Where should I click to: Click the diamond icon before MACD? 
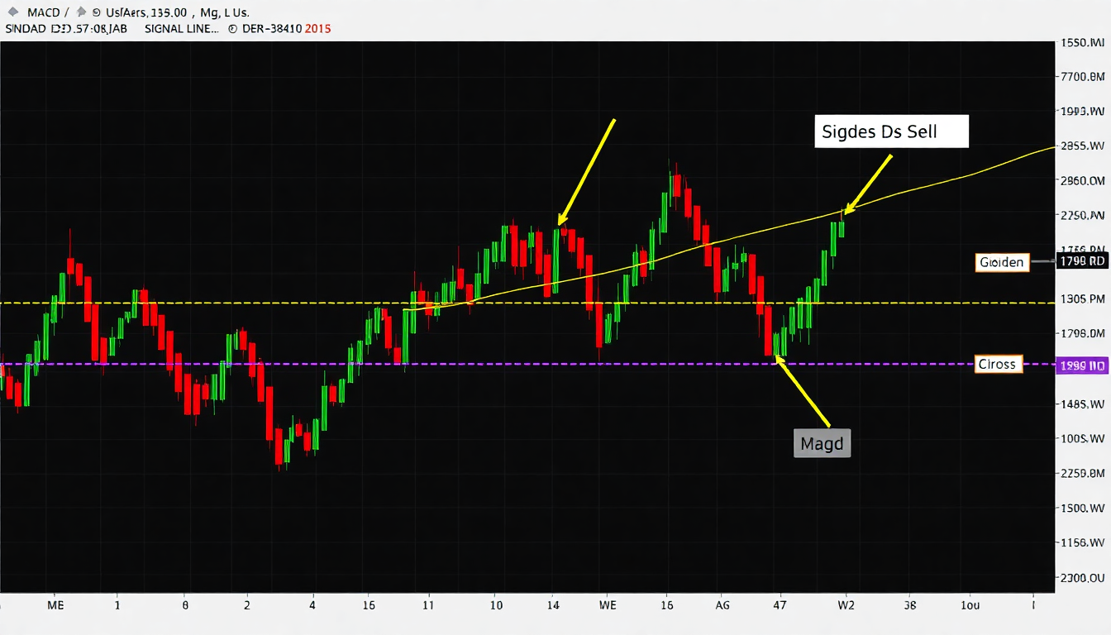[x=12, y=12]
